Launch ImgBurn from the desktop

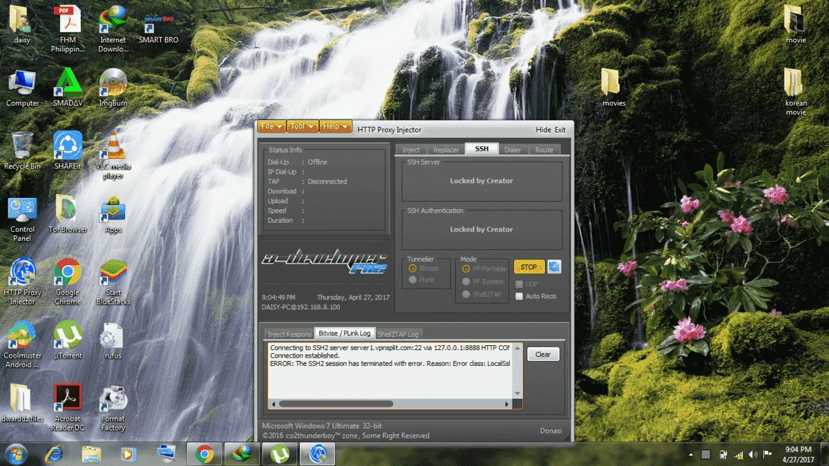(113, 88)
